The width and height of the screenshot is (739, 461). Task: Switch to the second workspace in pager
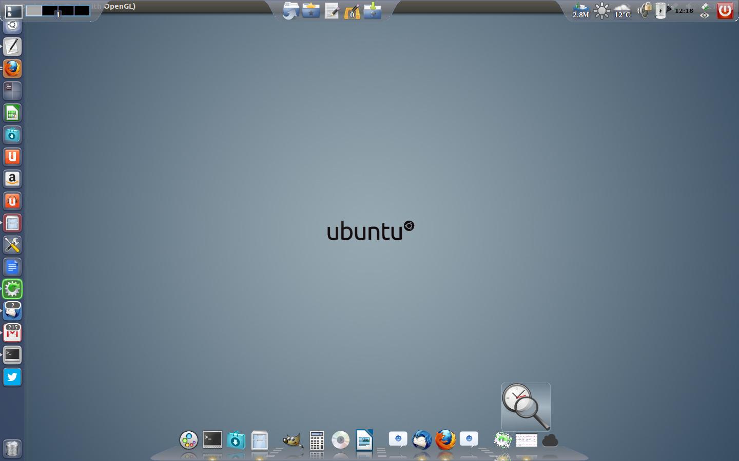50,10
